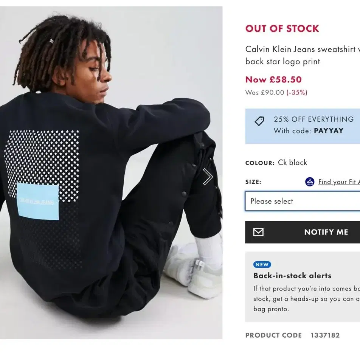Screen dimensions: 360x360
Task: Click the 25% OFF EVERYTHING promo banner
Action: (303, 126)
